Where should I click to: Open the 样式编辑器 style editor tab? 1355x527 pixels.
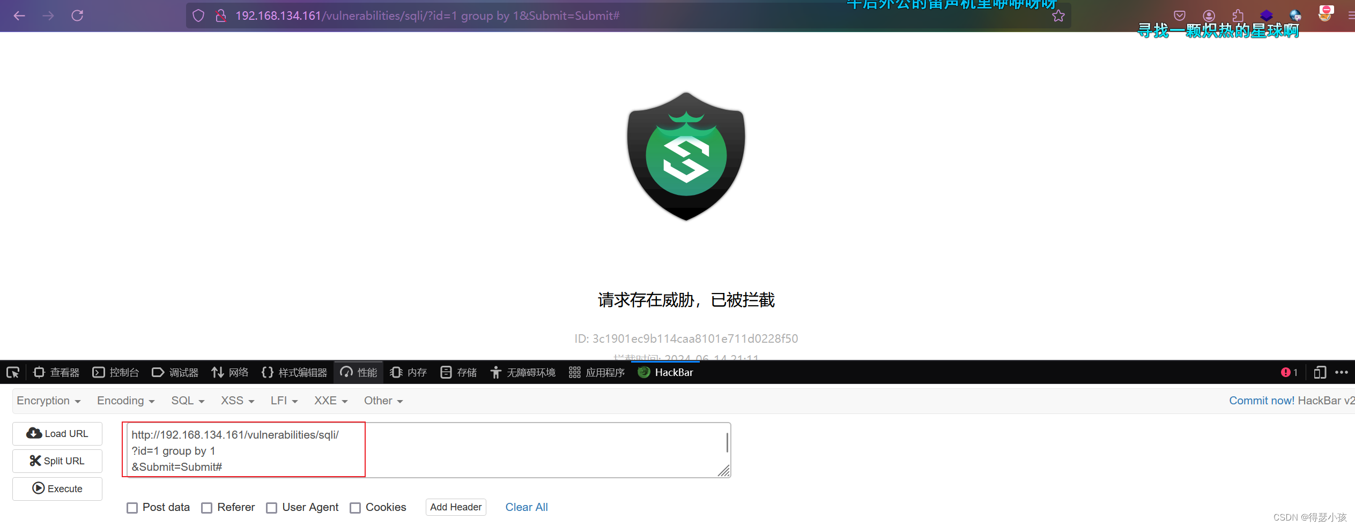[294, 372]
